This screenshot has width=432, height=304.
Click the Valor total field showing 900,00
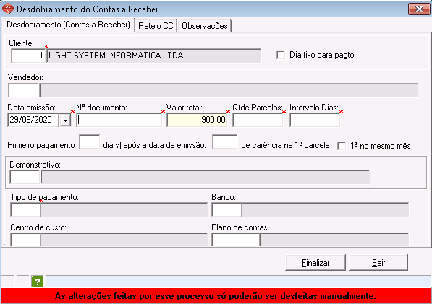point(197,120)
